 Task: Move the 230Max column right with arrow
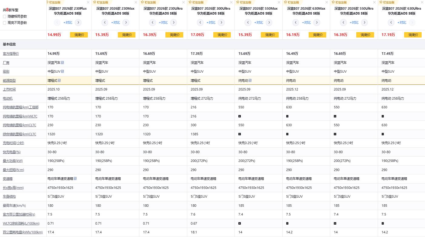126,22
